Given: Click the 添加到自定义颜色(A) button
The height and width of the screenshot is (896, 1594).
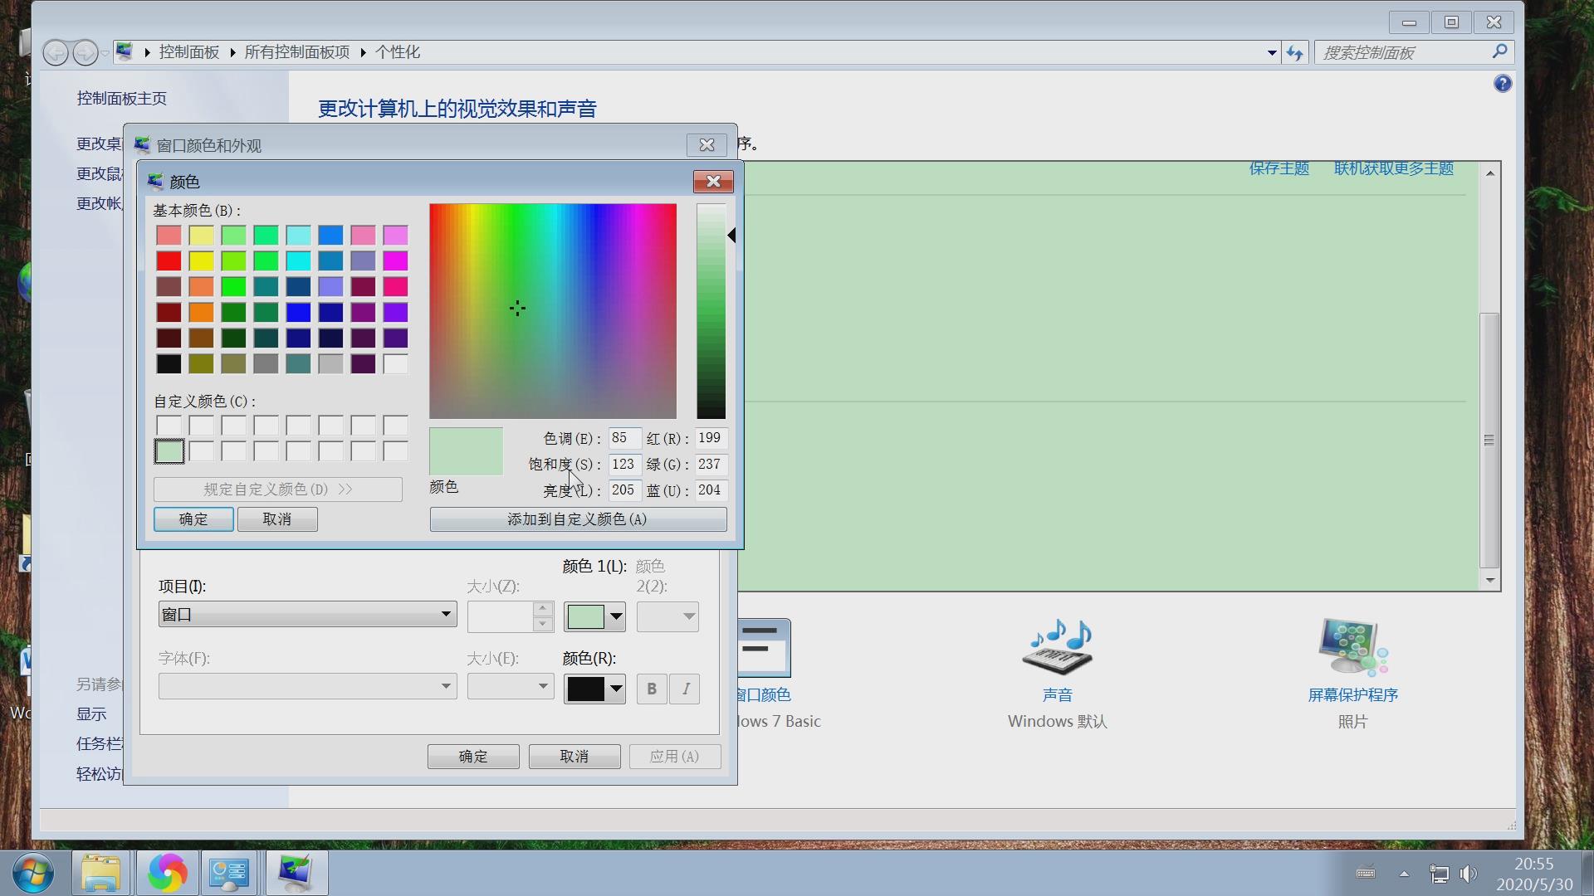Looking at the screenshot, I should point(579,519).
